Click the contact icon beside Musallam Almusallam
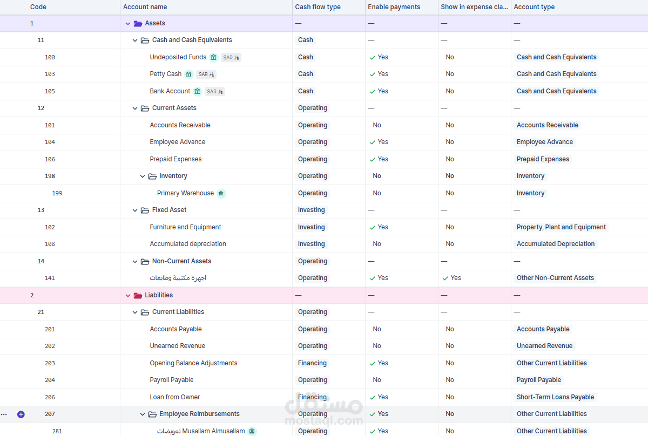This screenshot has width=648, height=436. pos(252,431)
